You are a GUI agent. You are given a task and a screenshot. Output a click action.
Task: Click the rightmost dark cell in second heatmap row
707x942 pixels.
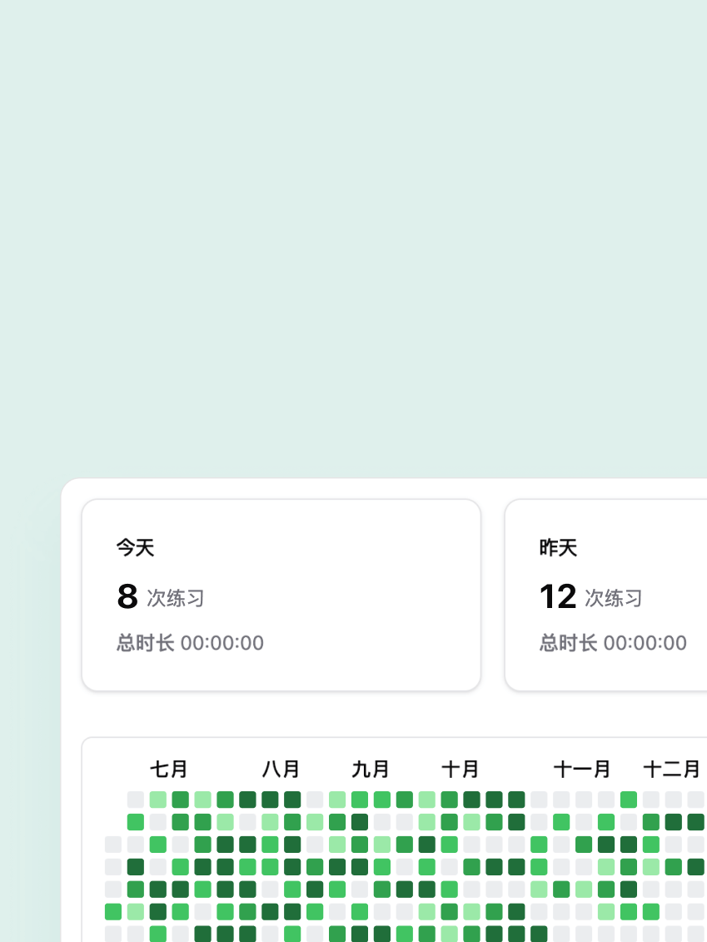pos(696,822)
